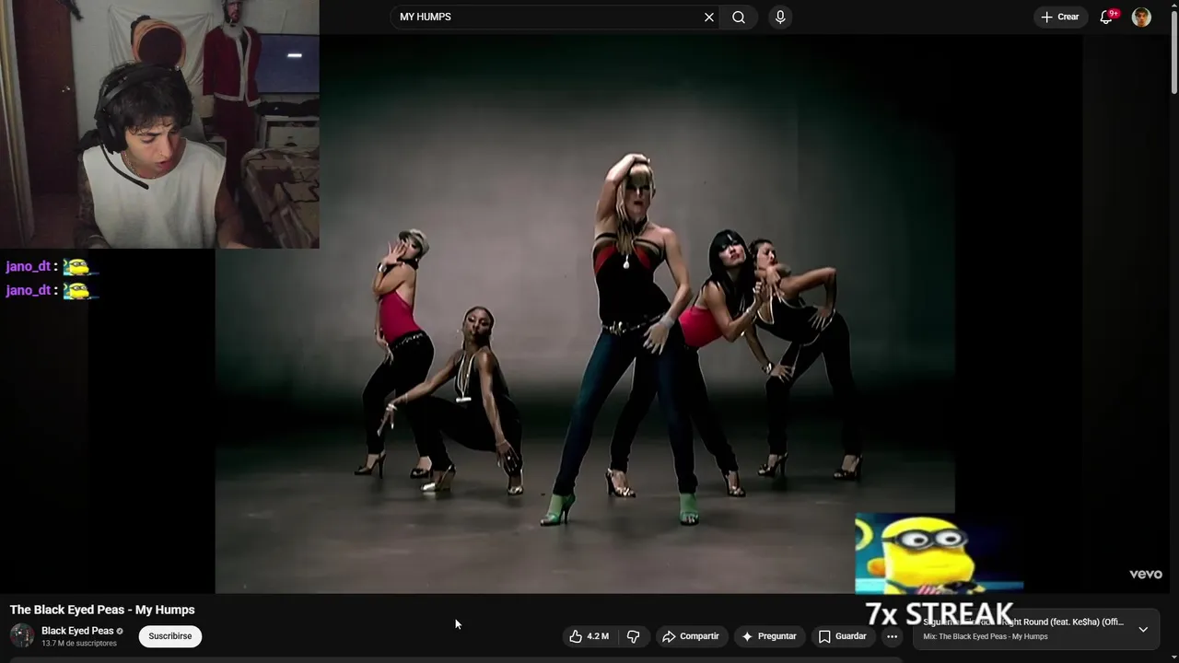Click the 13.7 M de suscriptores text
1179x663 pixels.
(79, 644)
